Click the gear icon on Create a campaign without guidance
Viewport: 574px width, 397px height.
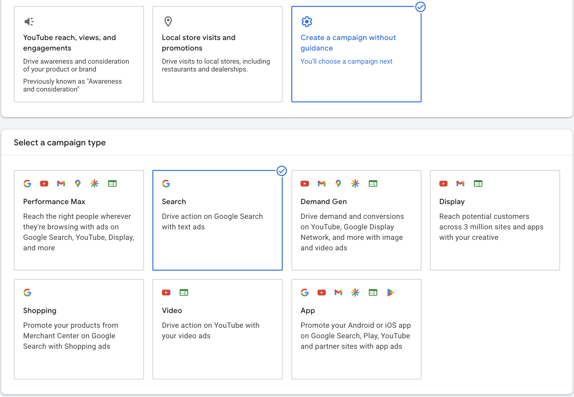[307, 22]
